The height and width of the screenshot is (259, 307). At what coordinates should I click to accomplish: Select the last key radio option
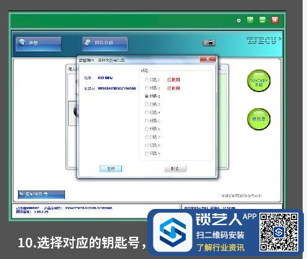click(147, 153)
